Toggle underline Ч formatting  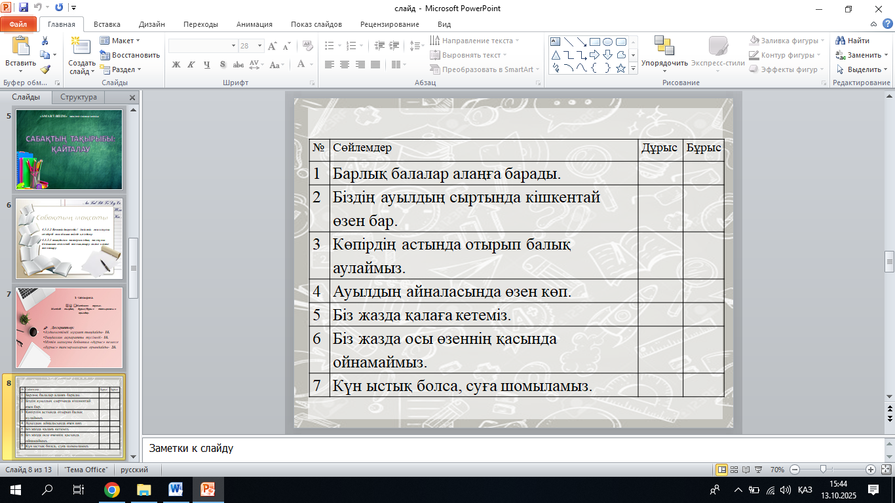(x=206, y=65)
